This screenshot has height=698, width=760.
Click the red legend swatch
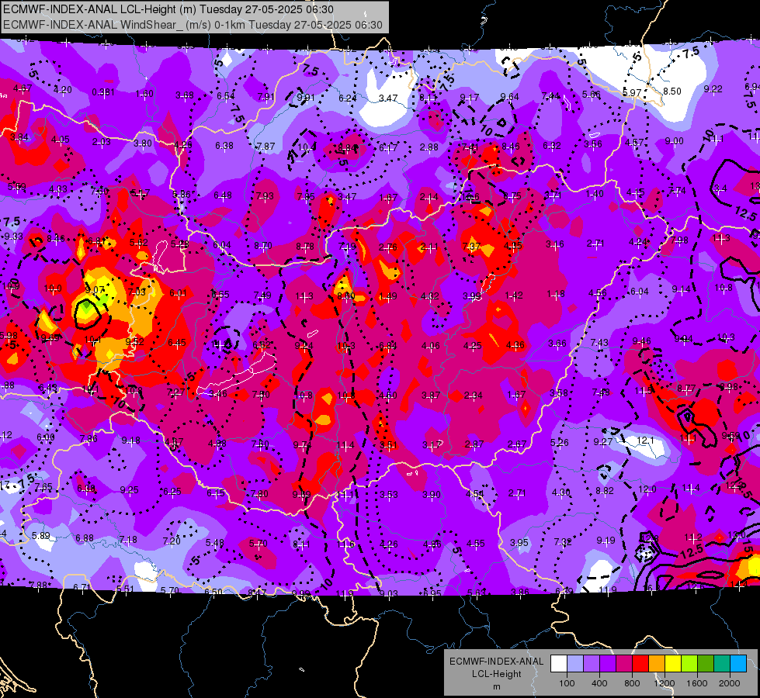coord(640,664)
